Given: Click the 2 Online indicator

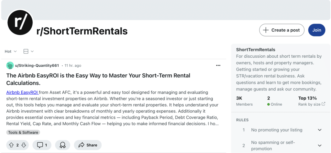Looking at the screenshot, I should coord(274,101).
